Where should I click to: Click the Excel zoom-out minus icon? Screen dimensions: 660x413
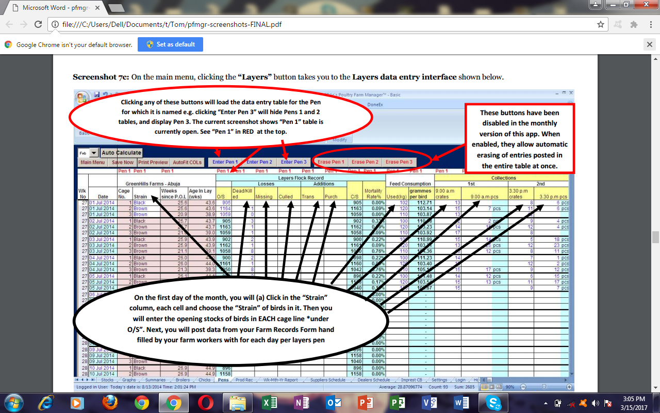point(523,387)
